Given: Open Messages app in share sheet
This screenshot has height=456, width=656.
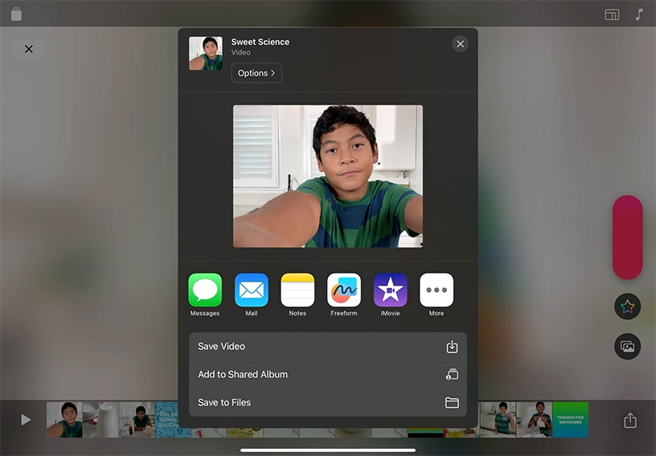Looking at the screenshot, I should coord(205,290).
